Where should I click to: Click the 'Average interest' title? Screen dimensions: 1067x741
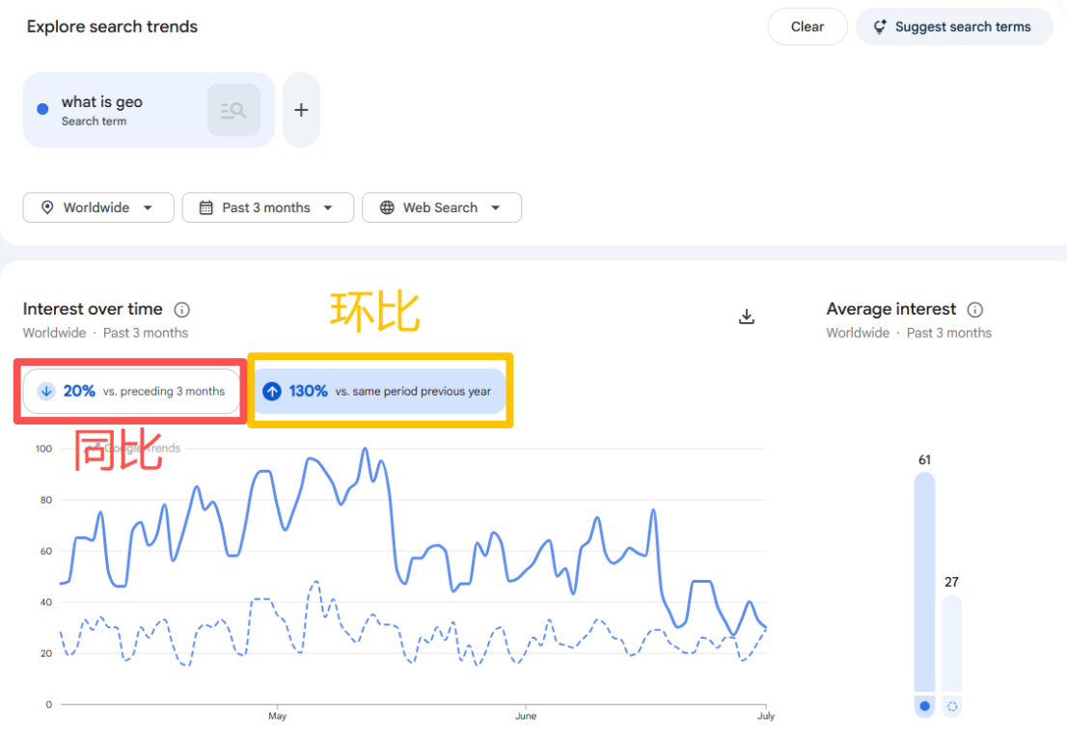[890, 309]
